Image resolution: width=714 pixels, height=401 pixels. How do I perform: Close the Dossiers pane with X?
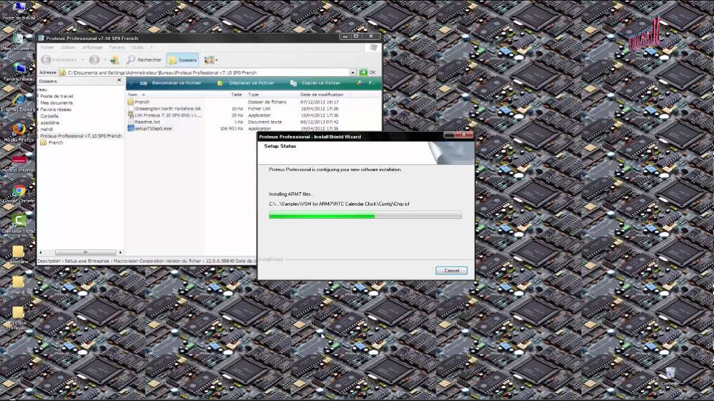pos(119,81)
